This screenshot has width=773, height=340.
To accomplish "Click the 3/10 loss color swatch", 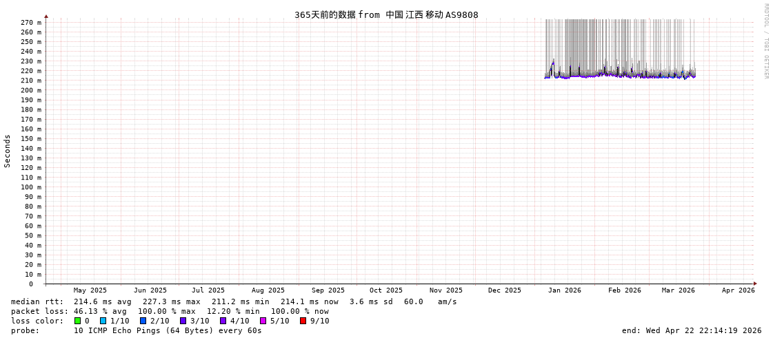I will click(183, 321).
